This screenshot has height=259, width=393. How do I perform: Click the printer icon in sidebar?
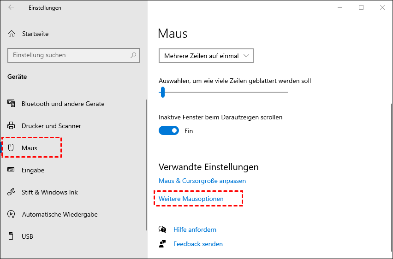click(12, 126)
